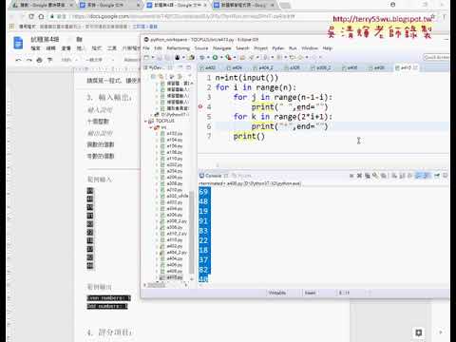Click the Explore button at Docs bottom right
456x342 pixels.
coord(419,332)
